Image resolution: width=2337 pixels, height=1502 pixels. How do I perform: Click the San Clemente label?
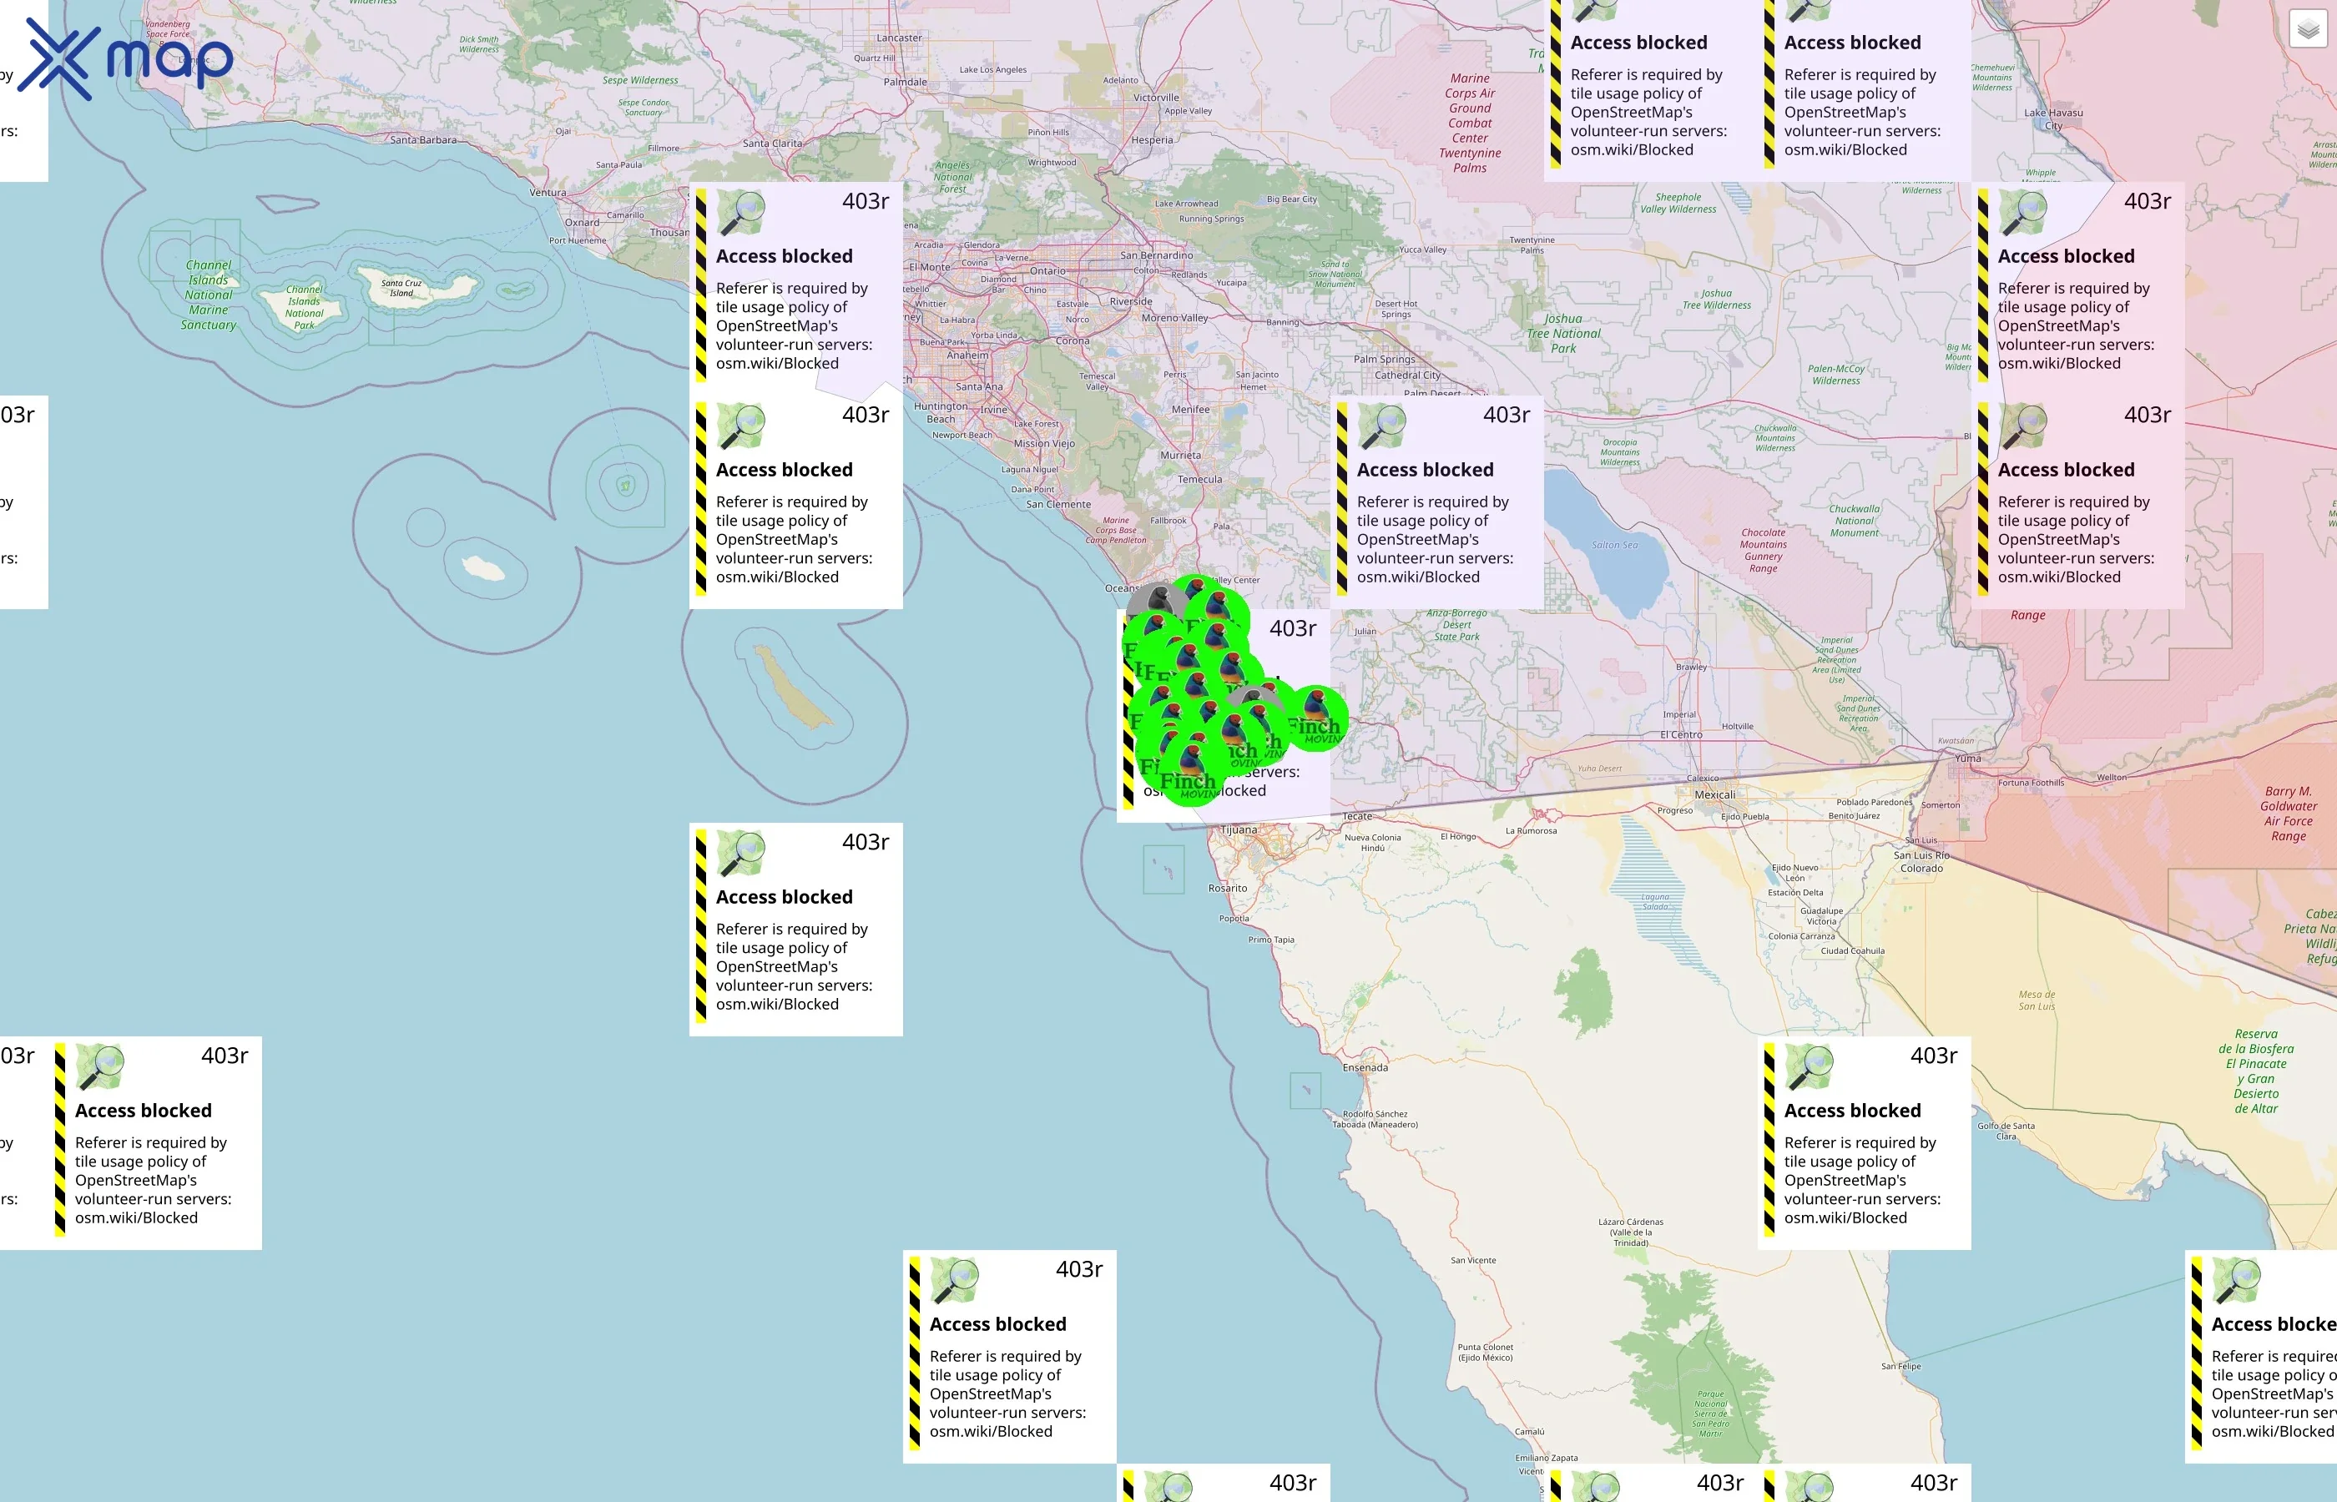pos(1058,504)
